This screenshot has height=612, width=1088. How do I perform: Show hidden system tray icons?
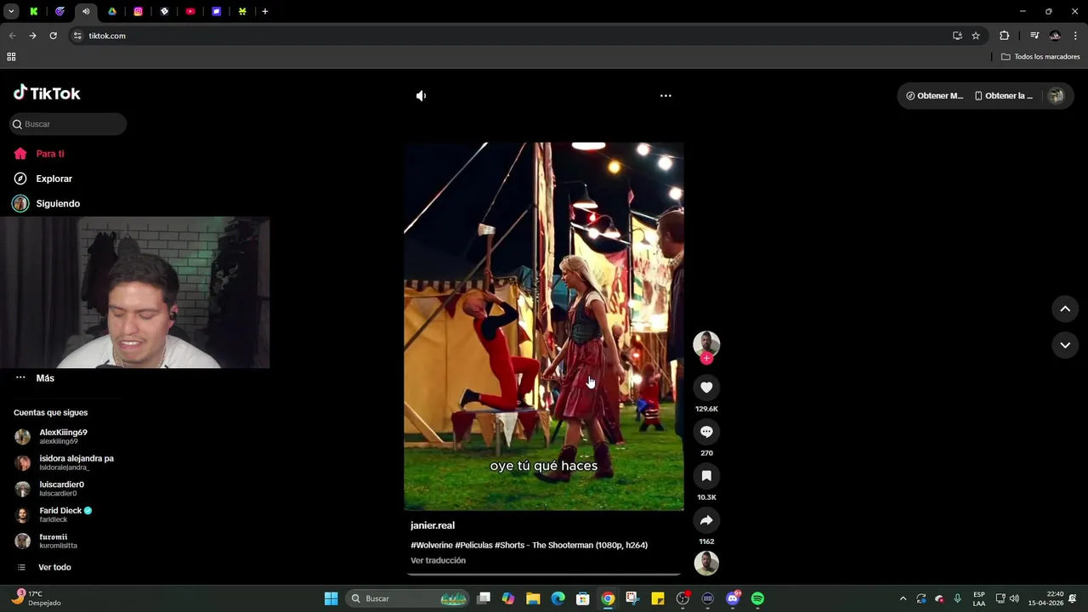coord(903,598)
